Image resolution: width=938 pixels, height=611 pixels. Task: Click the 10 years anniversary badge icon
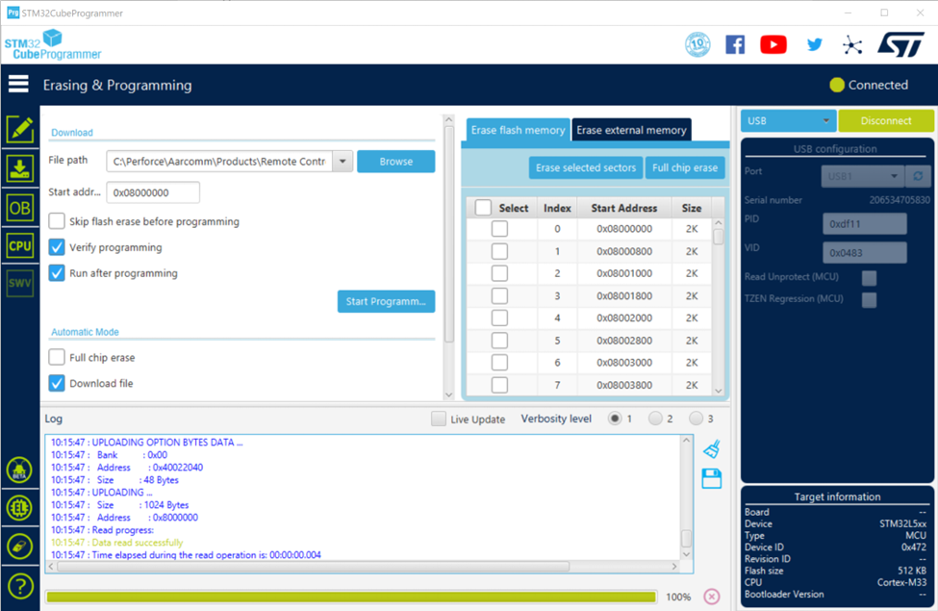coord(697,44)
